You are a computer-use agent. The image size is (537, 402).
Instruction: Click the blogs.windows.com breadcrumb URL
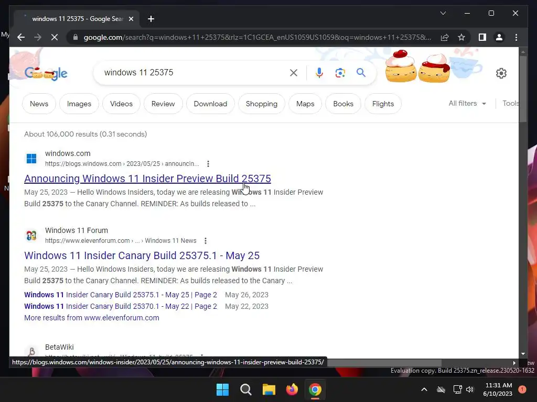pos(122,164)
